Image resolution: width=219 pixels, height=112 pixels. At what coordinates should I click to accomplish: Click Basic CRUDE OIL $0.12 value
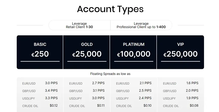(54, 105)
